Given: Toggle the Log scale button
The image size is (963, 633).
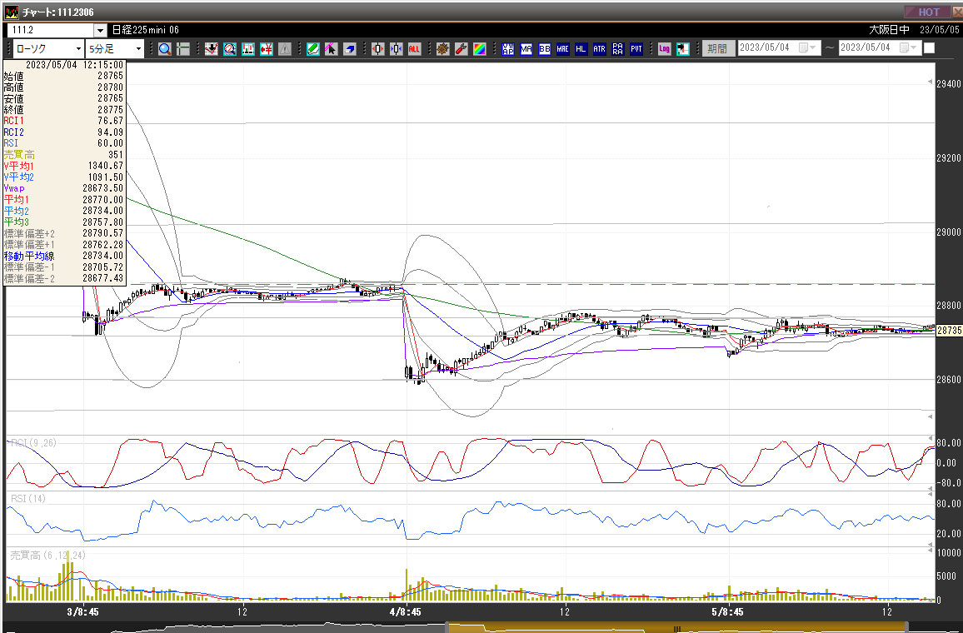Looking at the screenshot, I should 664,48.
